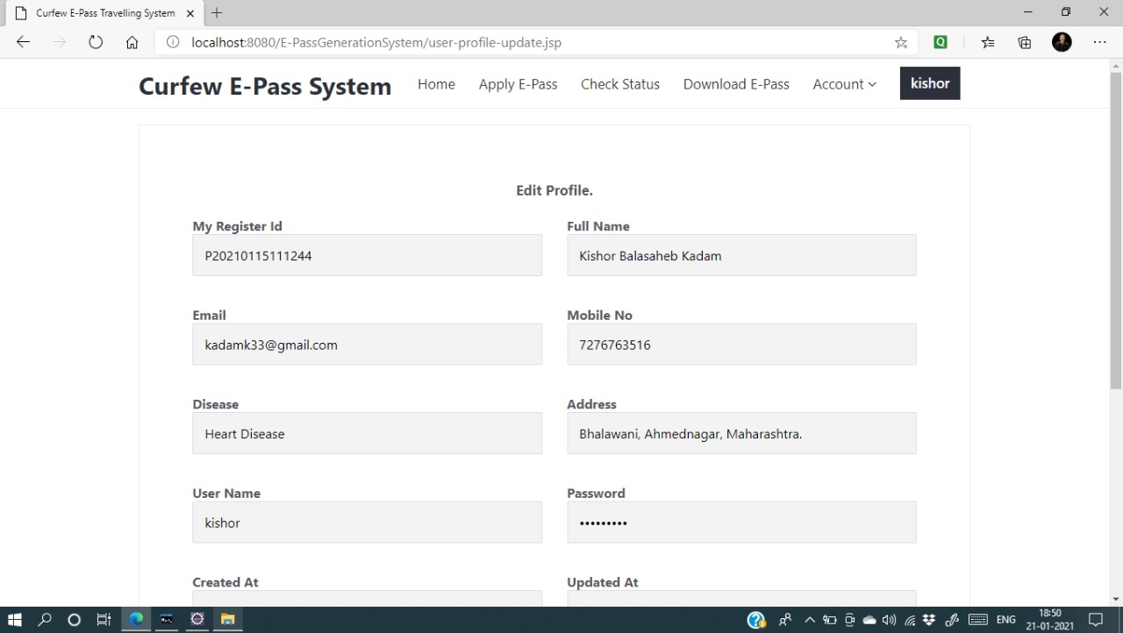Show hidden system tray icons
This screenshot has height=633, width=1123.
click(810, 620)
